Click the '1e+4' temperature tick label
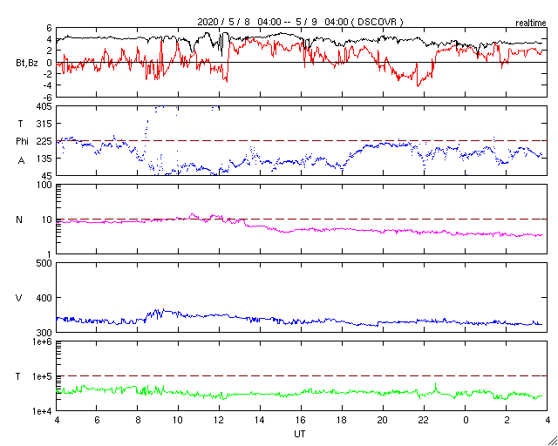558x446 pixels. pos(43,411)
